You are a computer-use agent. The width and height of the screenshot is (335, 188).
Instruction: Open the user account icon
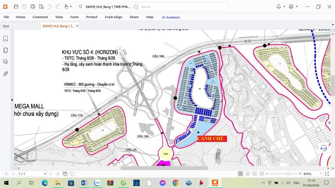[291, 7]
